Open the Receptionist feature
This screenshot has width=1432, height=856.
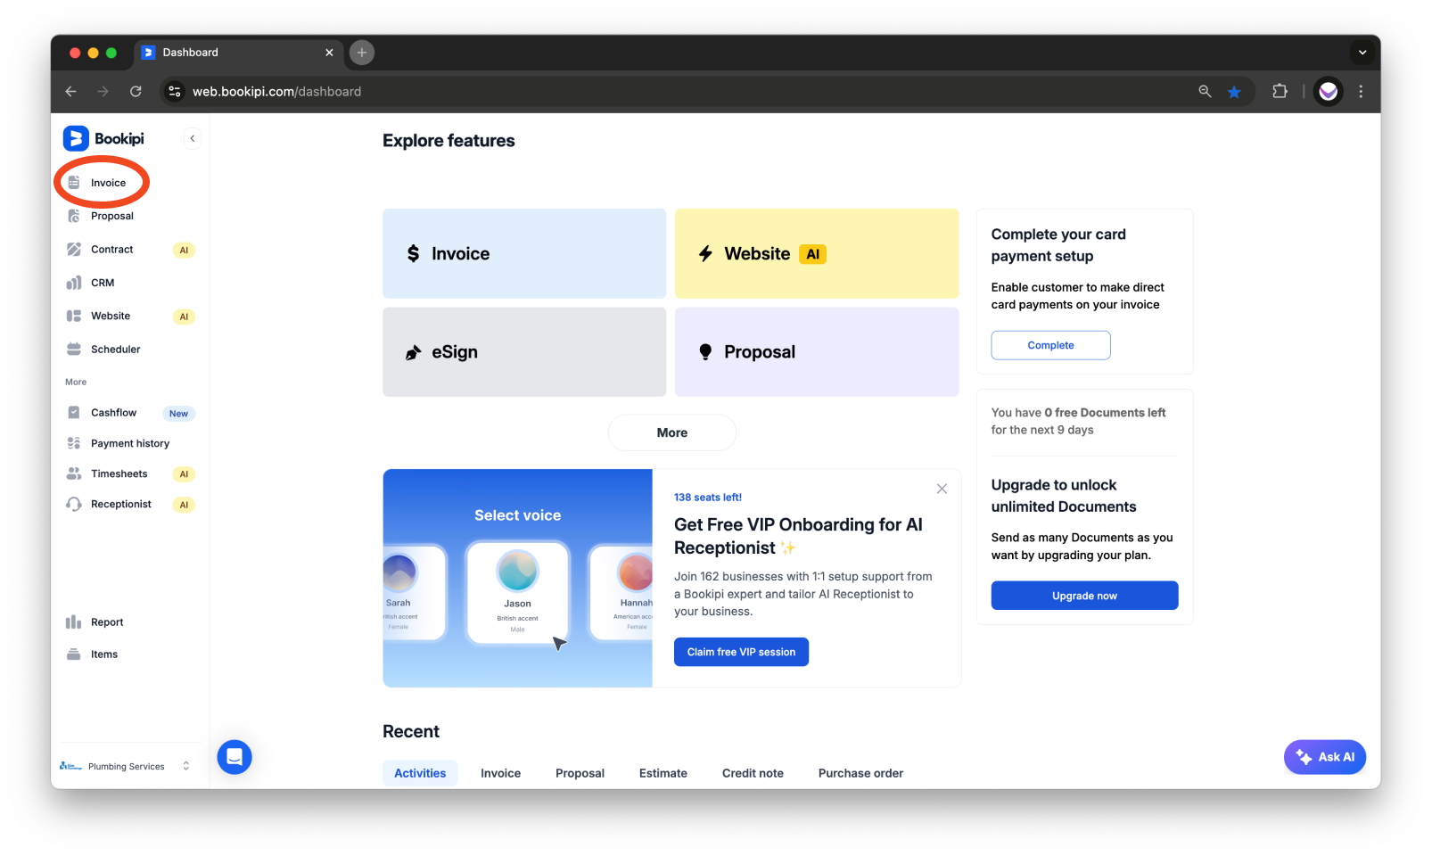120,504
